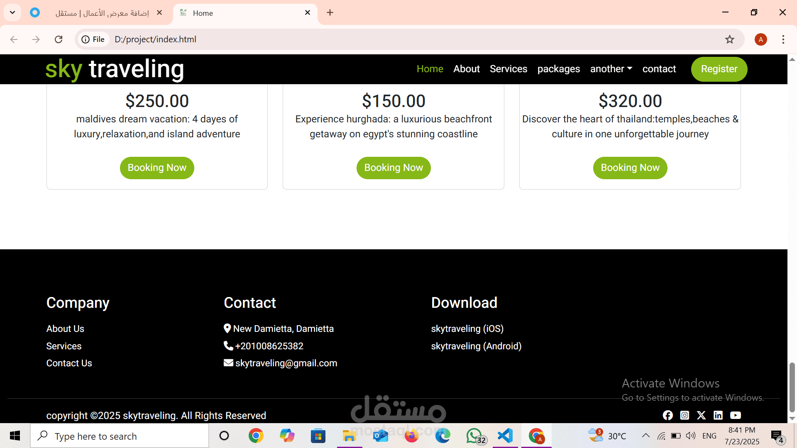Open the tab search dropdown arrow
The image size is (797, 448).
click(x=12, y=12)
